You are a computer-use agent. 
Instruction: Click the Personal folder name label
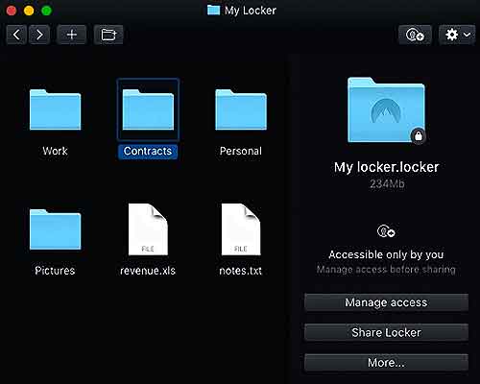pyautogui.click(x=241, y=151)
